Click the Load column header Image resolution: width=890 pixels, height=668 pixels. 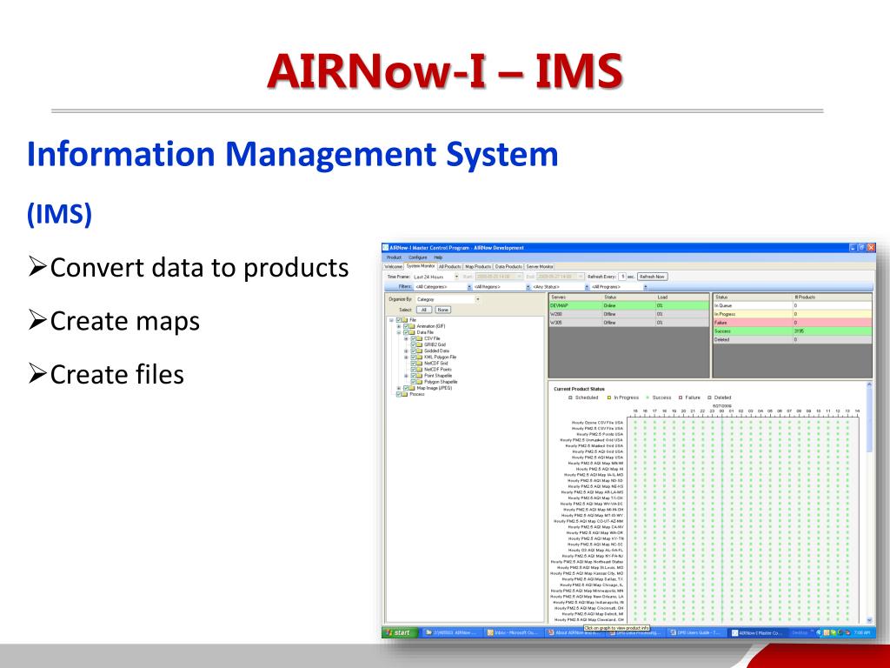(x=681, y=297)
